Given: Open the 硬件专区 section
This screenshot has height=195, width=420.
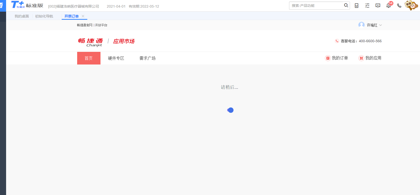Looking at the screenshot, I should [x=116, y=58].
